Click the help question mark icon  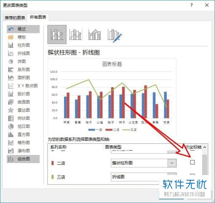coord(192,5)
